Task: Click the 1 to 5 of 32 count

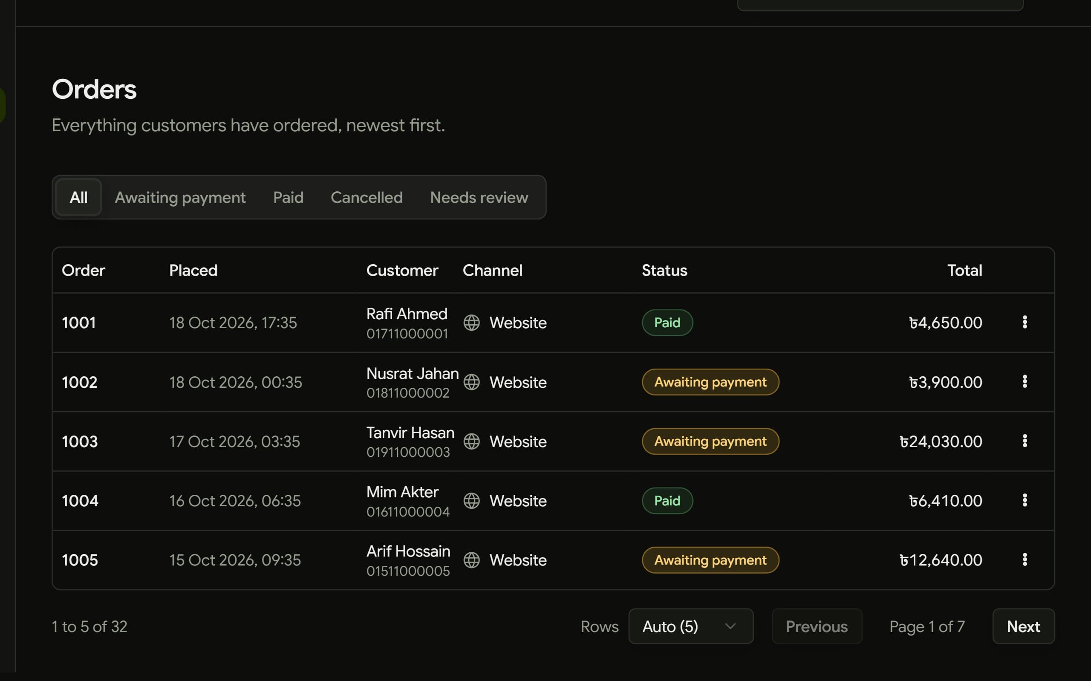Action: coord(89,626)
